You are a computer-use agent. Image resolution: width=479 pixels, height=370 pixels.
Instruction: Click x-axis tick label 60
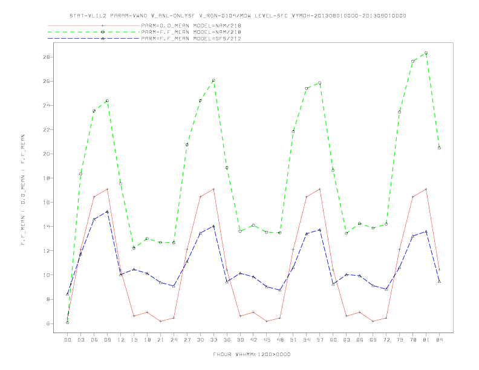click(x=333, y=340)
